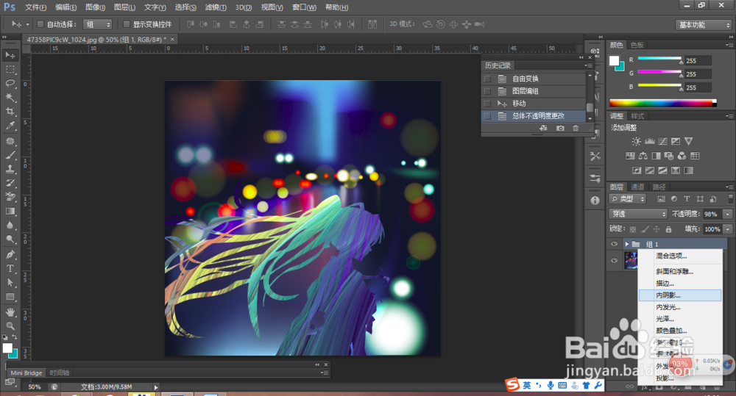Choose 内阴影... from context menu
Viewport: 736px width, 396px height.
pyautogui.click(x=680, y=295)
